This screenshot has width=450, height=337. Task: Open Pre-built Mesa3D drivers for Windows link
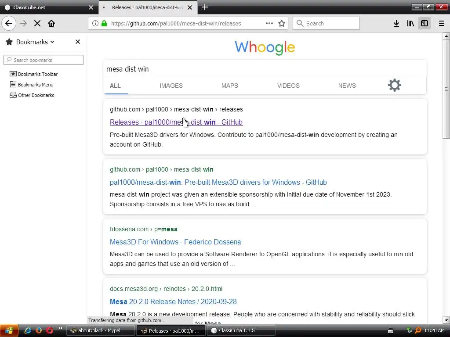click(218, 182)
